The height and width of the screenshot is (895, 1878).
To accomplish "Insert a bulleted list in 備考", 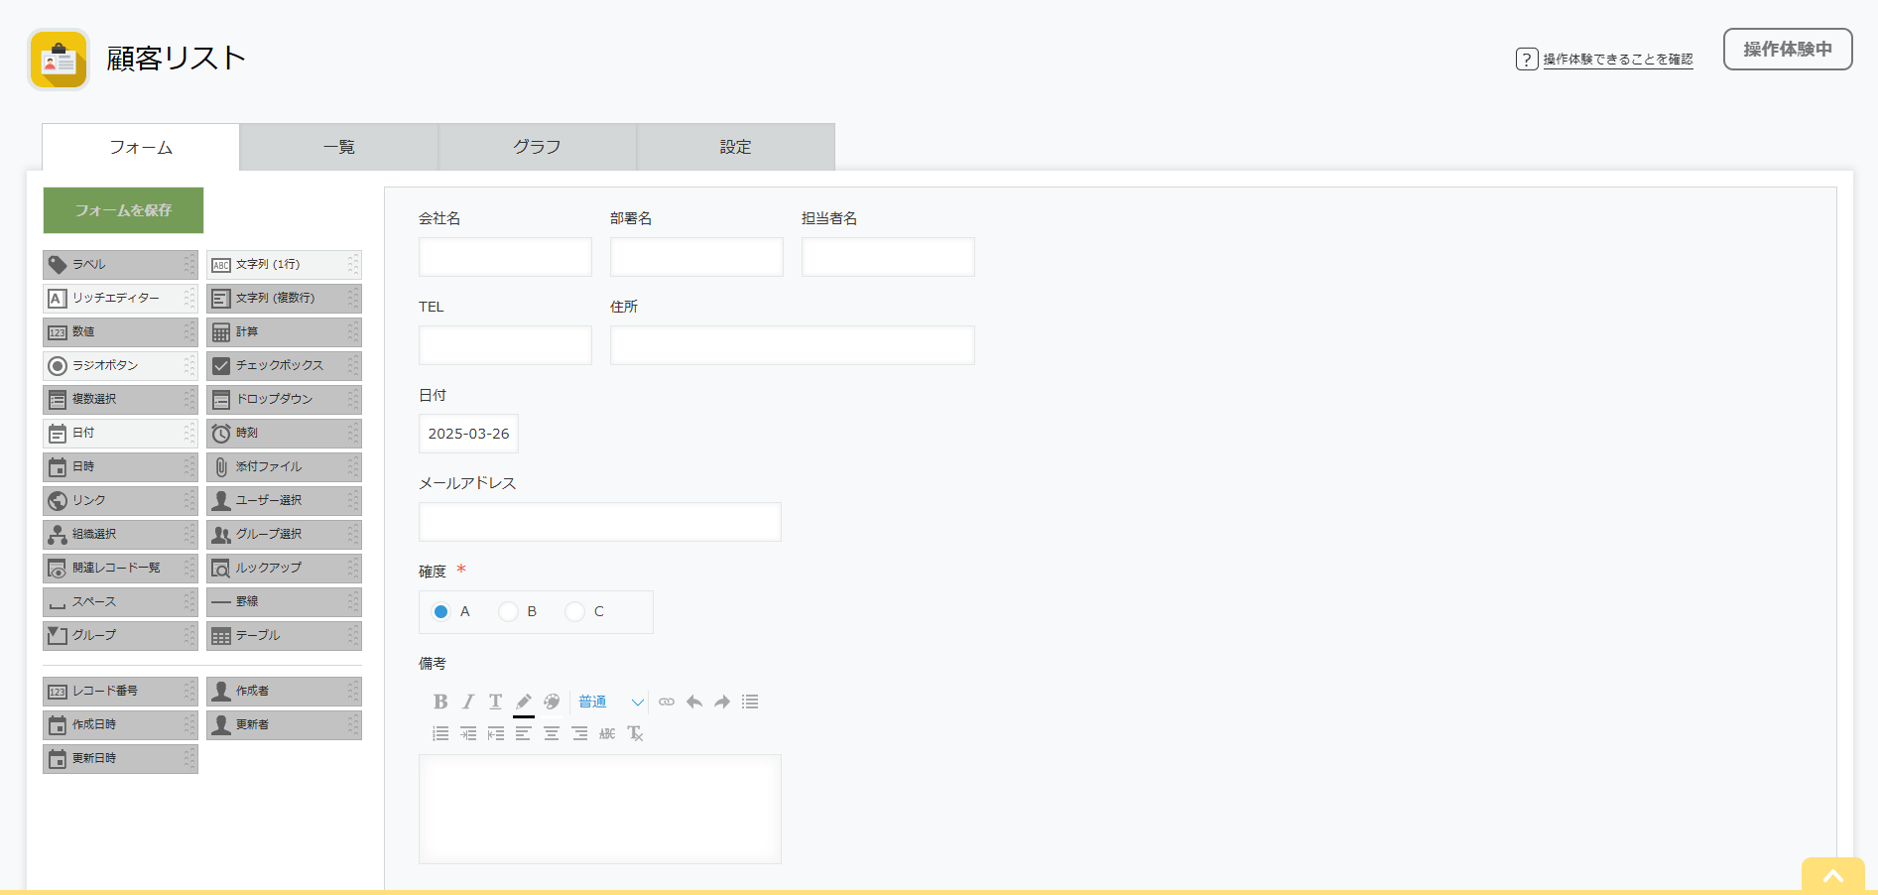I will click(750, 702).
